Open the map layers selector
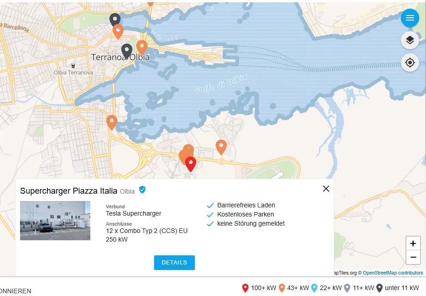The height and width of the screenshot is (296, 426). pyautogui.click(x=410, y=40)
